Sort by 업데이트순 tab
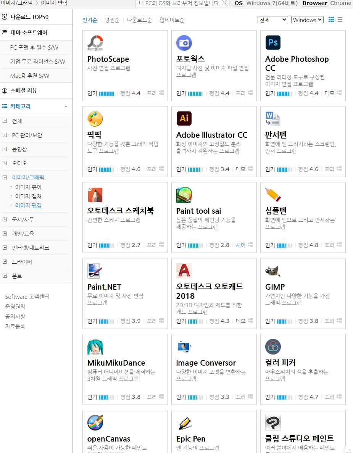The height and width of the screenshot is (453, 353). point(172,20)
